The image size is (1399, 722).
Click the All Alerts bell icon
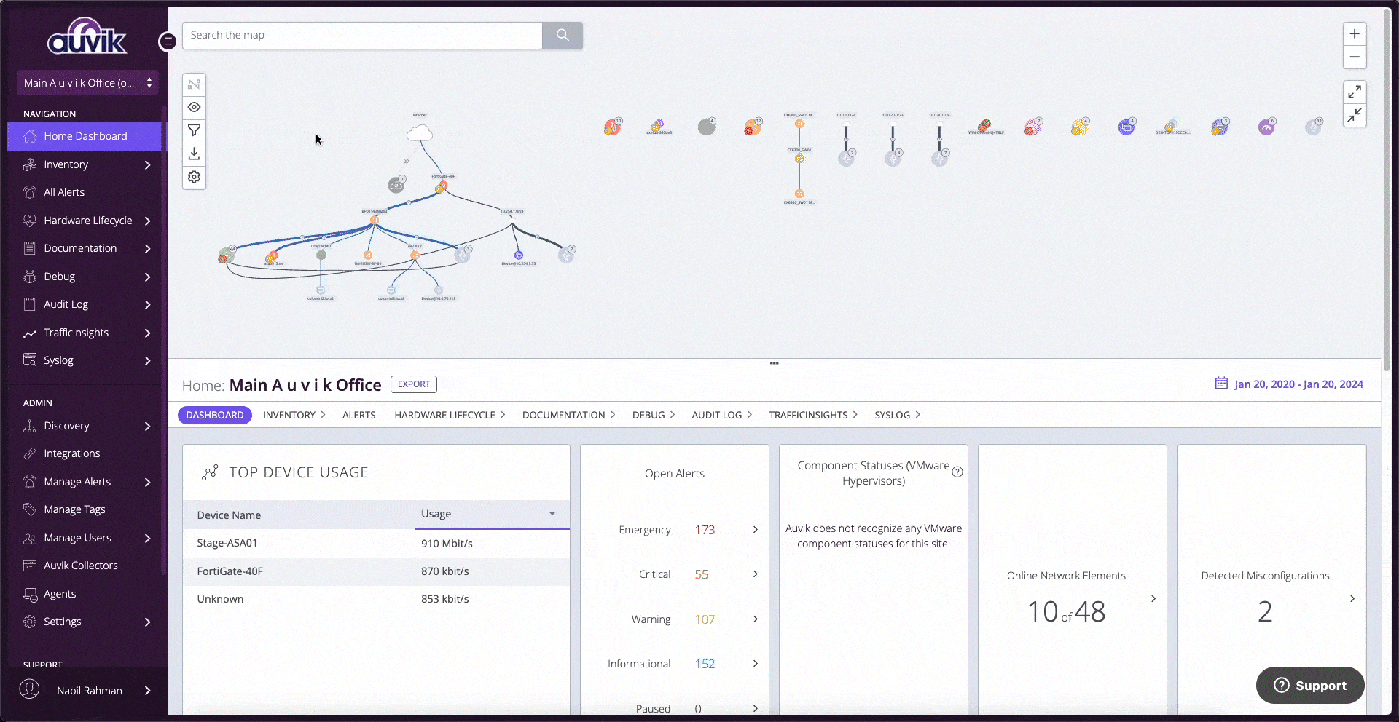coord(30,192)
